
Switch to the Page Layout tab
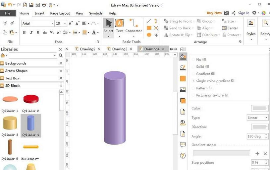click(x=60, y=13)
